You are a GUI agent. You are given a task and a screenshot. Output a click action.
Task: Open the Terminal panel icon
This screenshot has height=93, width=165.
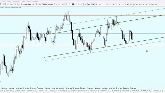click(x=15, y=4)
